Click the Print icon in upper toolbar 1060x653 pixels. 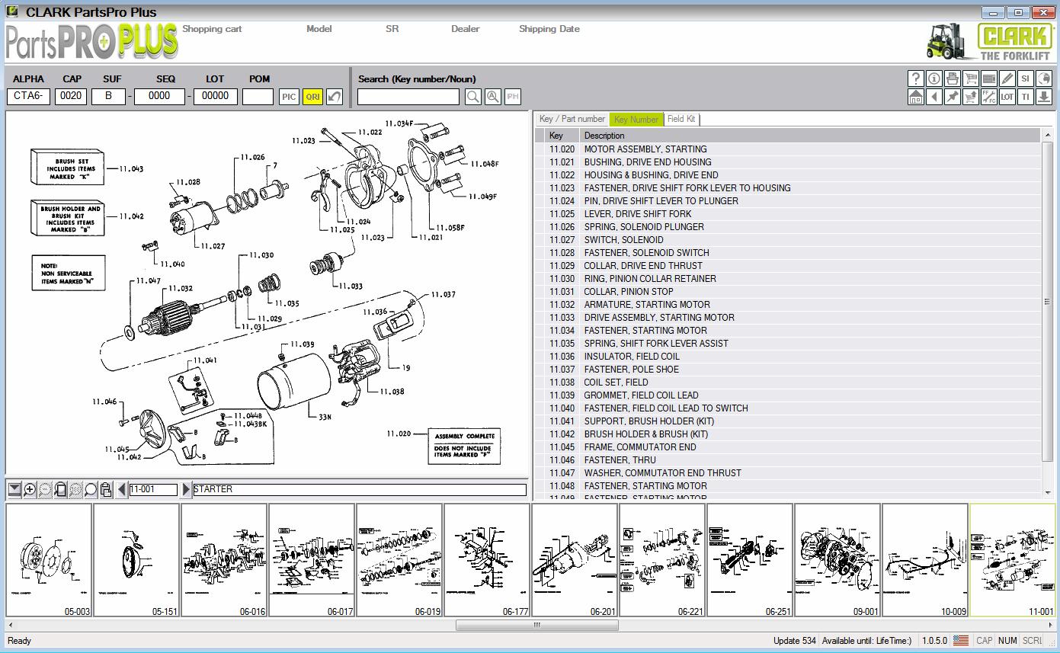pyautogui.click(x=953, y=78)
